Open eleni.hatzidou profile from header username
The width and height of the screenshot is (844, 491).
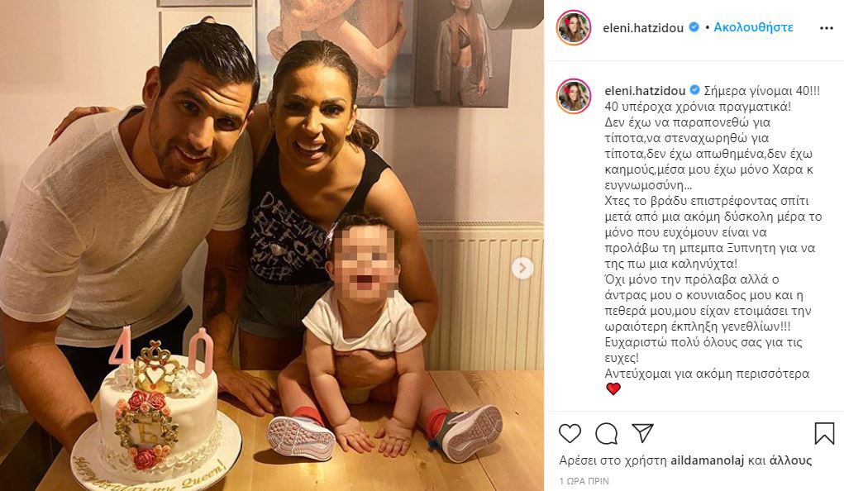pyautogui.click(x=643, y=28)
